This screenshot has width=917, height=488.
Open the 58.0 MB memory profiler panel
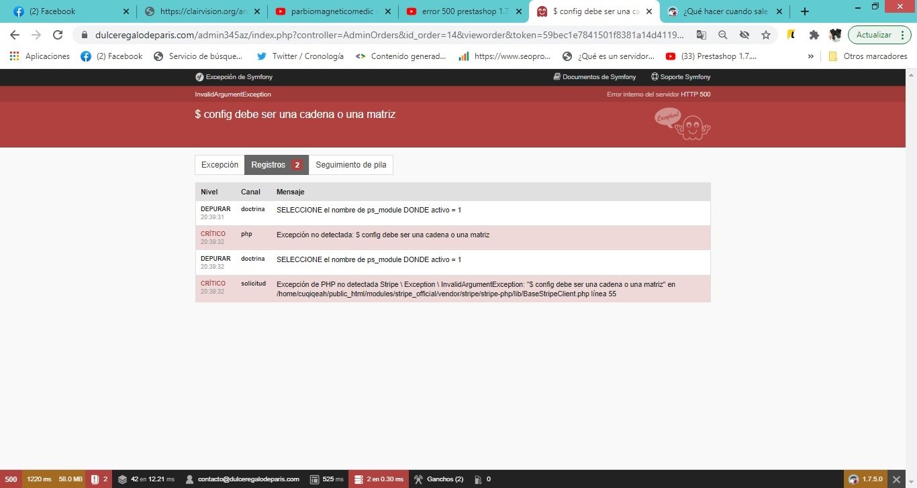coord(70,479)
